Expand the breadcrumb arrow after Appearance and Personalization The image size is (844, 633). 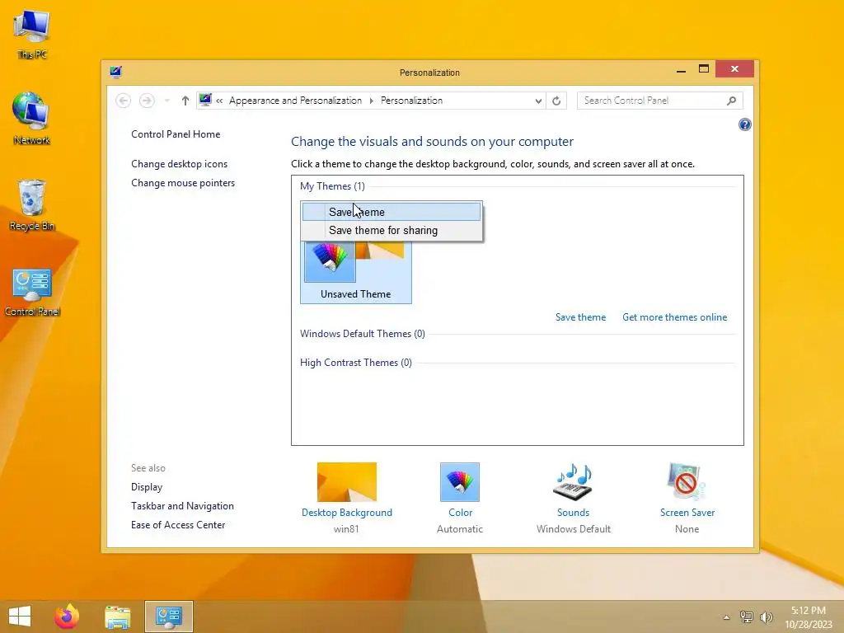pyautogui.click(x=372, y=101)
